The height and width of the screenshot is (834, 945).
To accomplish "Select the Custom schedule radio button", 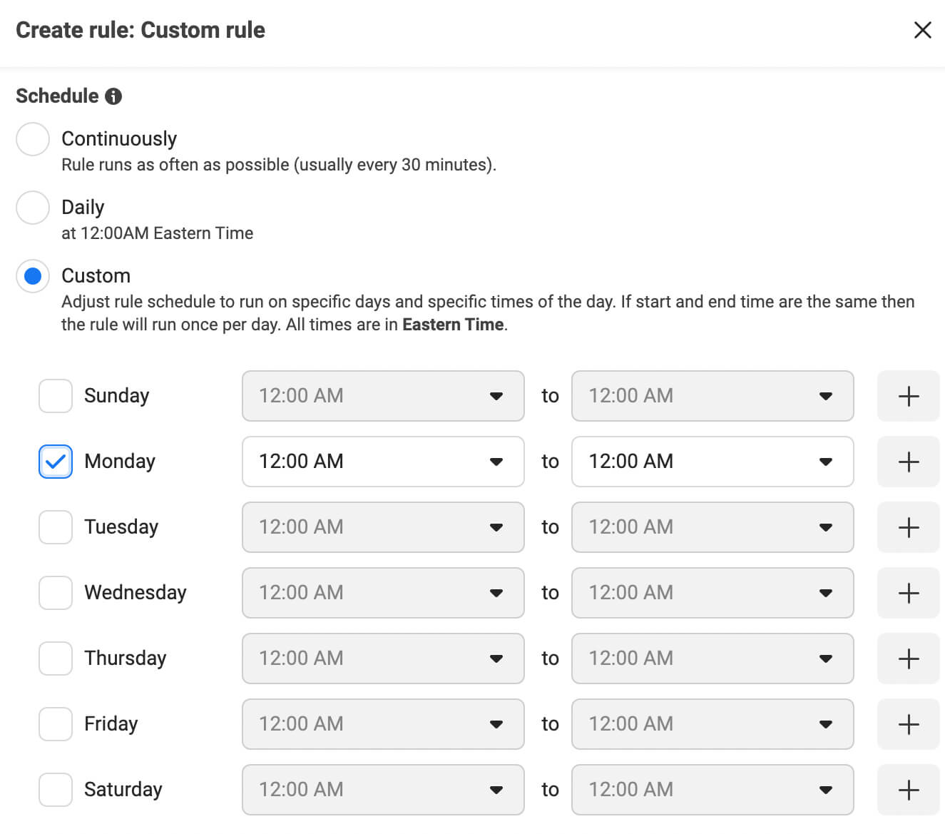I will (32, 276).
